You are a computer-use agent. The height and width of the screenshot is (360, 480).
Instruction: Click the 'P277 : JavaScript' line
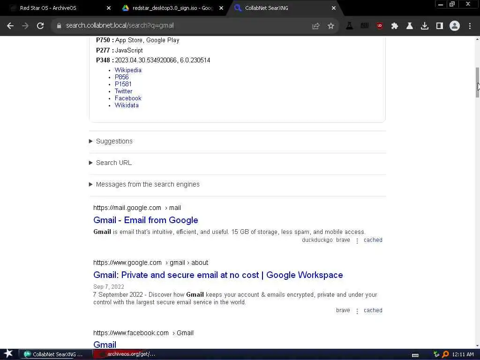pos(120,50)
